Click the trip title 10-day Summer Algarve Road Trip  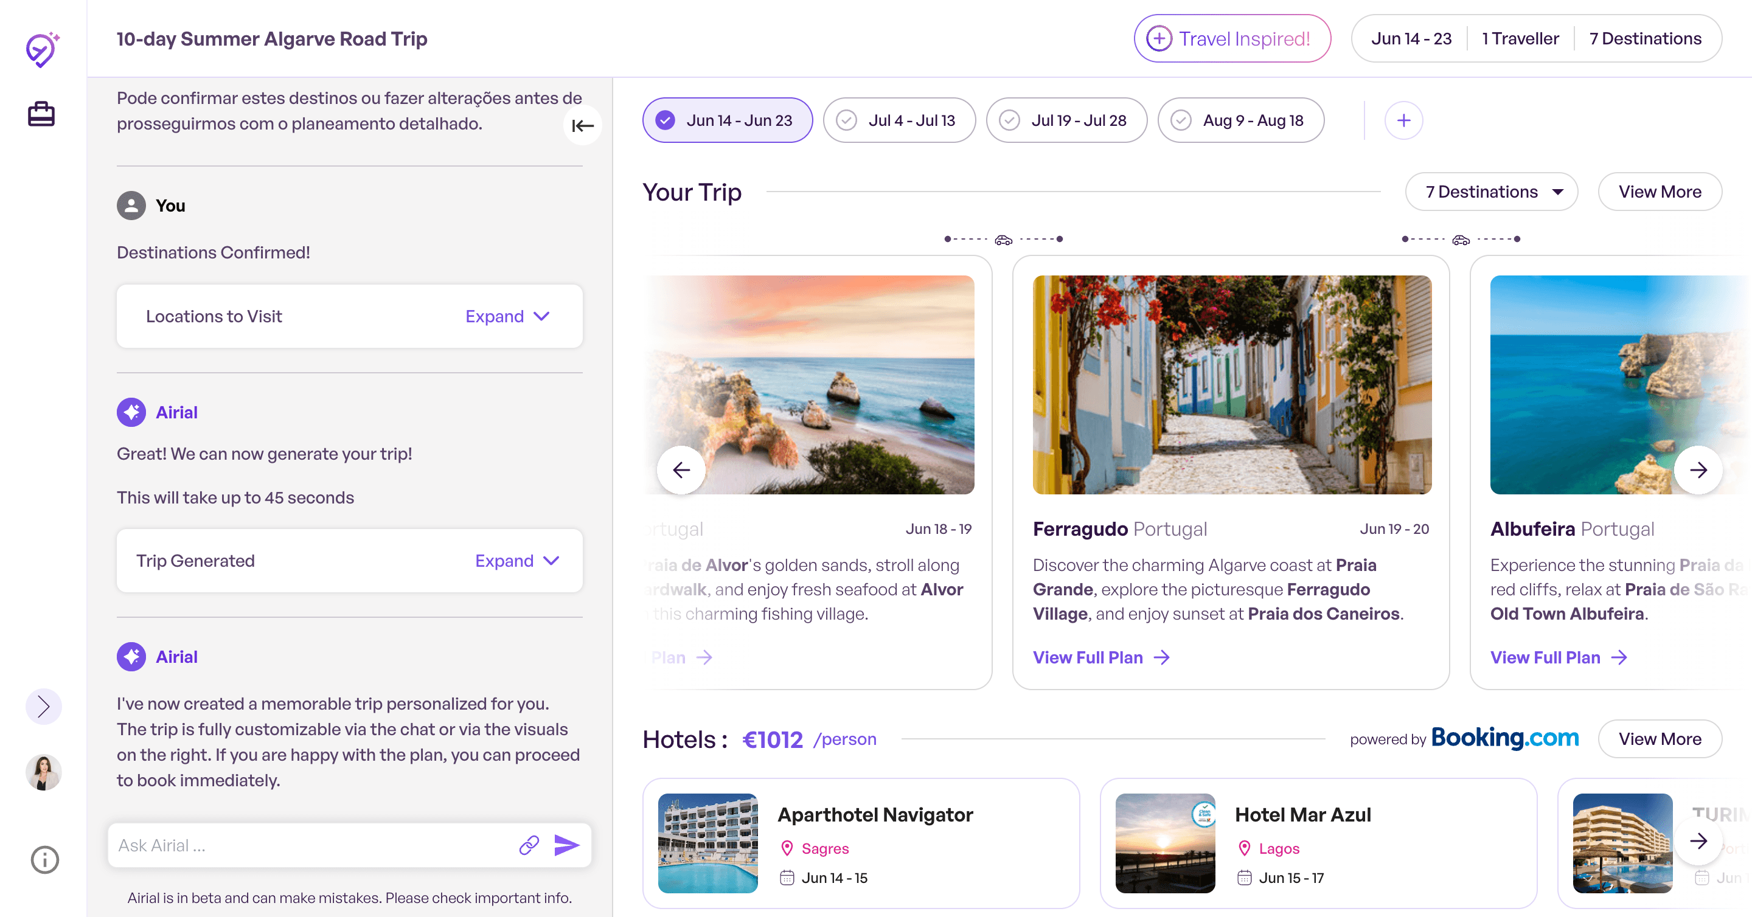point(272,39)
